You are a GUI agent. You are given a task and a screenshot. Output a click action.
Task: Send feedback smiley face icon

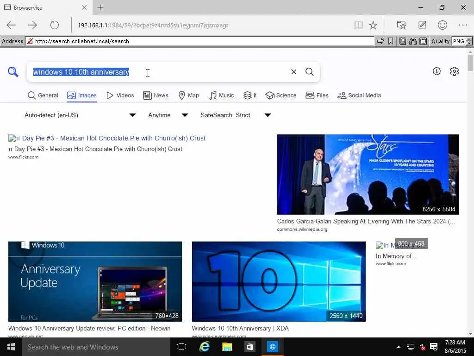coord(442,25)
